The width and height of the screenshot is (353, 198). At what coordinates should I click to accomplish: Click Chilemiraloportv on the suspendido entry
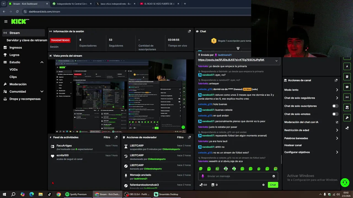(x=171, y=149)
